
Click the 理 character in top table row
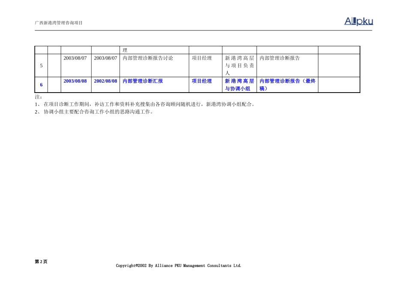pyautogui.click(x=125, y=51)
